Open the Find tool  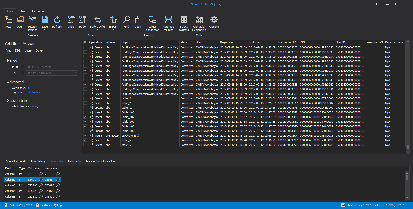pos(127,20)
